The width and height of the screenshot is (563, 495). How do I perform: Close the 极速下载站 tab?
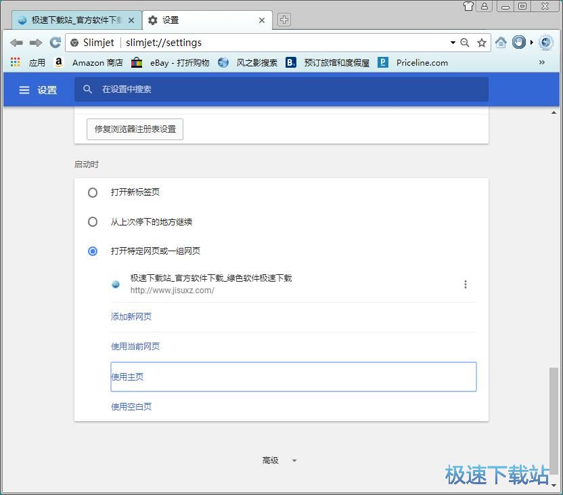point(131,20)
